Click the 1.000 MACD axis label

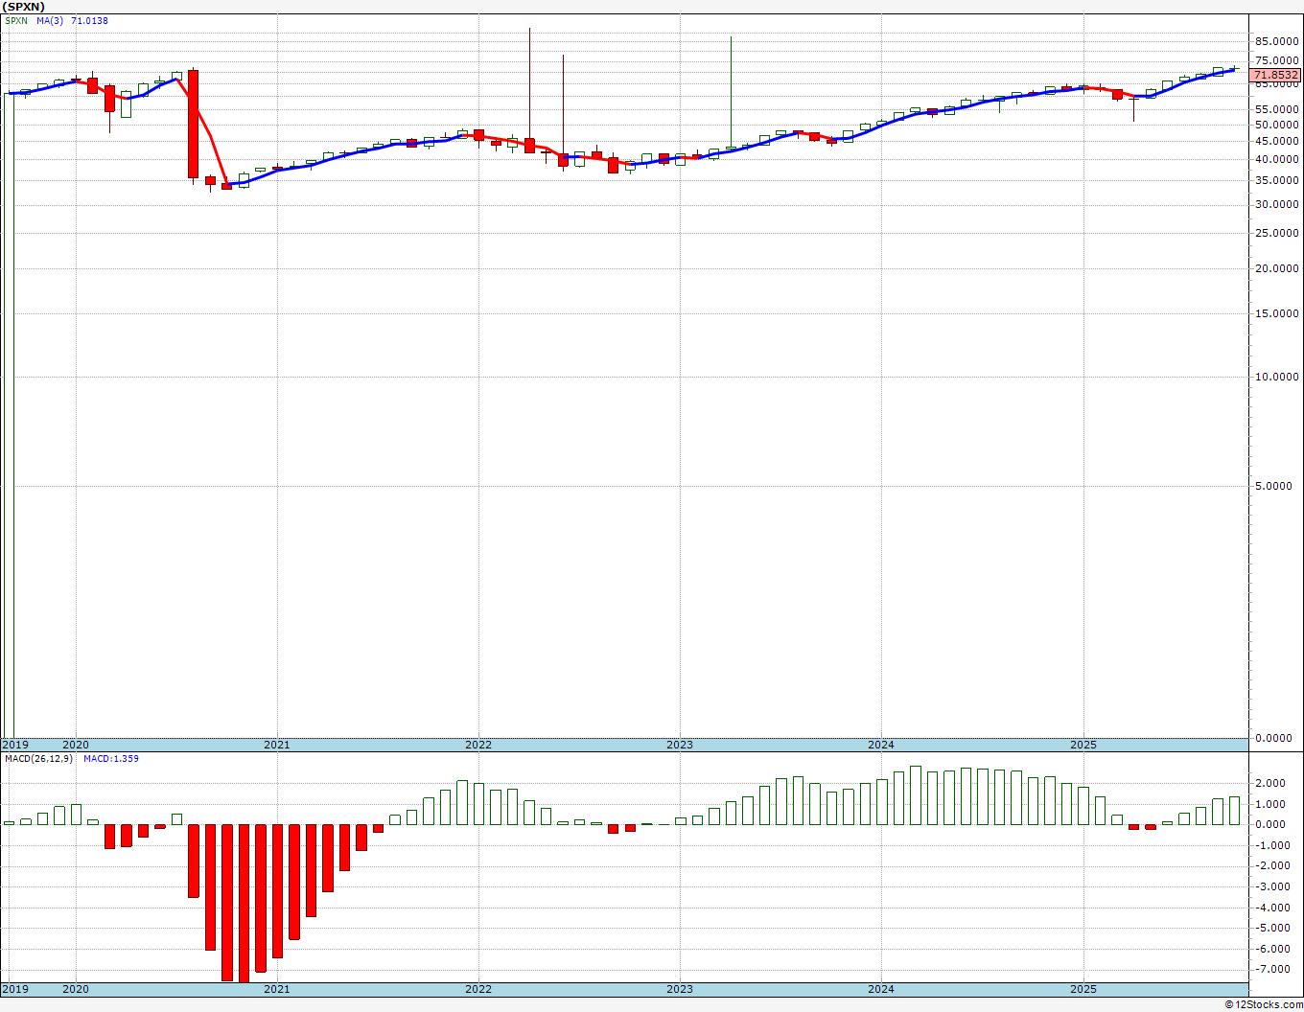[1271, 804]
